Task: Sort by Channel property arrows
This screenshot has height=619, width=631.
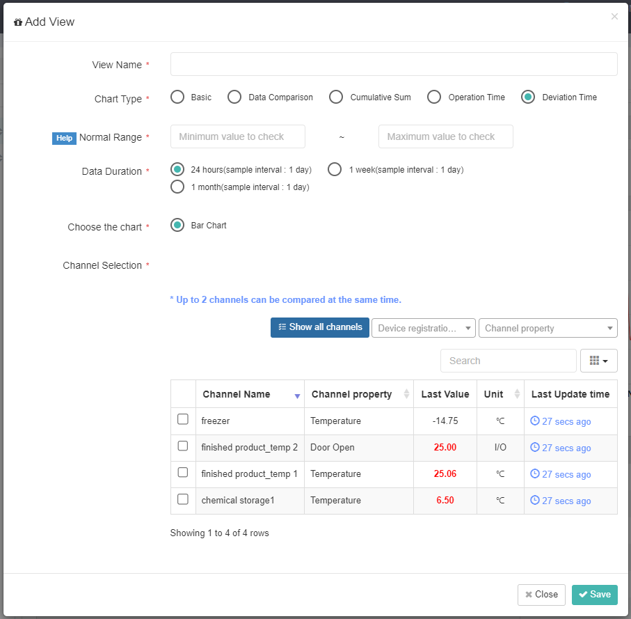Action: pyautogui.click(x=406, y=394)
